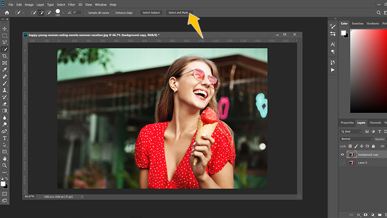
Task: Select the Rectangle shape tool
Action: [x=5, y=152]
